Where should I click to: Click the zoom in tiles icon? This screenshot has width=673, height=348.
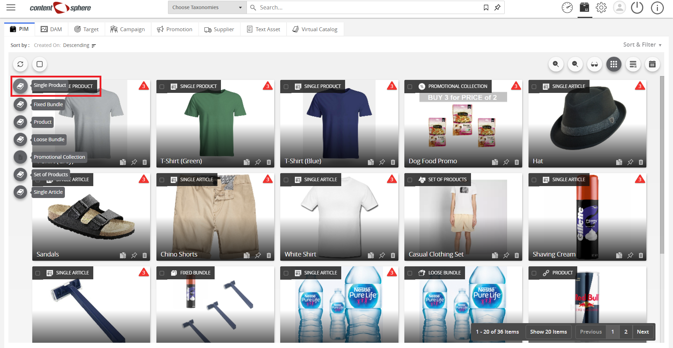tap(556, 64)
